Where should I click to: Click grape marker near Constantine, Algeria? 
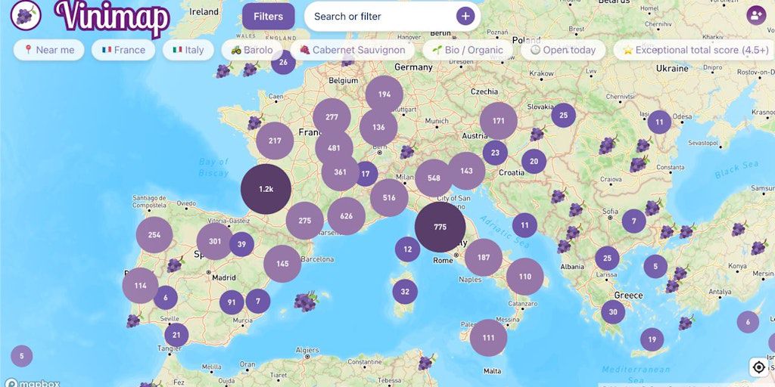425,362
